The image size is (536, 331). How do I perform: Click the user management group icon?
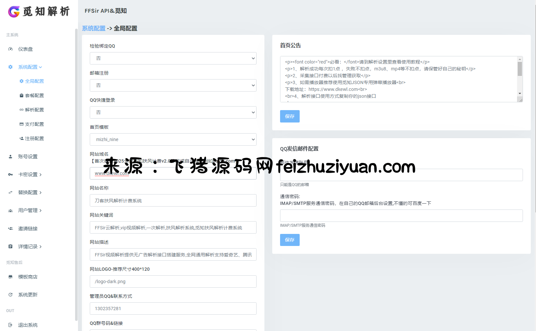click(10, 210)
